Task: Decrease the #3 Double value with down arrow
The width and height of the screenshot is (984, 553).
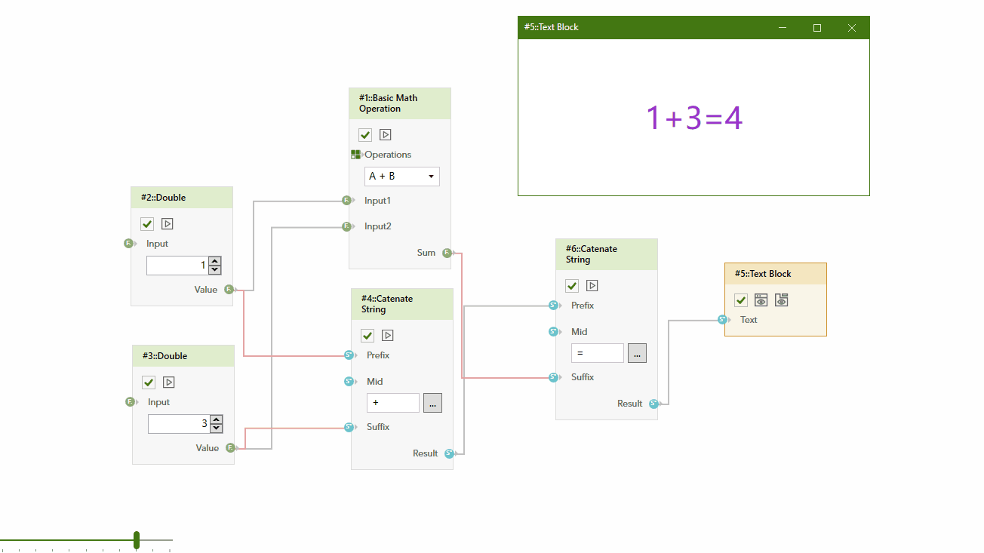Action: coord(217,429)
